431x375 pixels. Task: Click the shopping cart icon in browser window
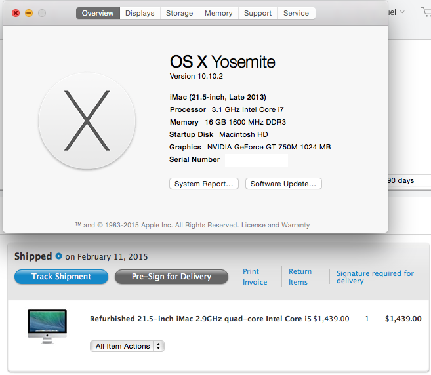(x=426, y=12)
